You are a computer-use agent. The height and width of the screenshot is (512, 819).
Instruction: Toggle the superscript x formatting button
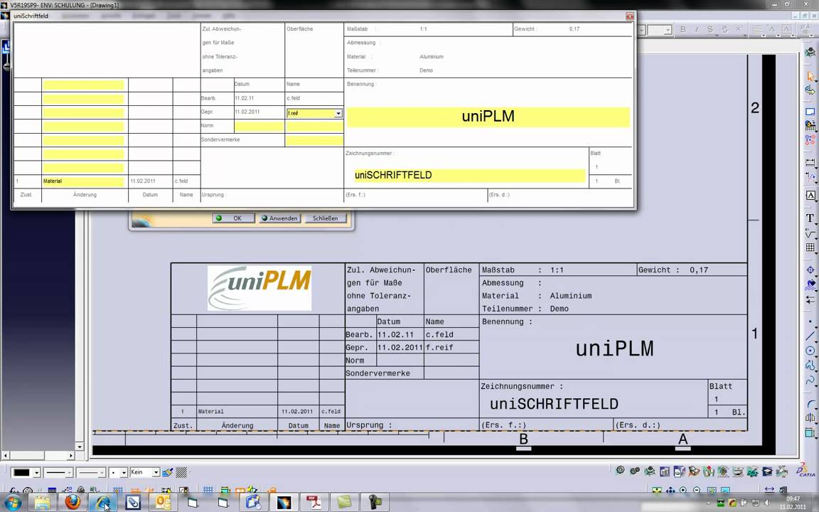point(739,30)
